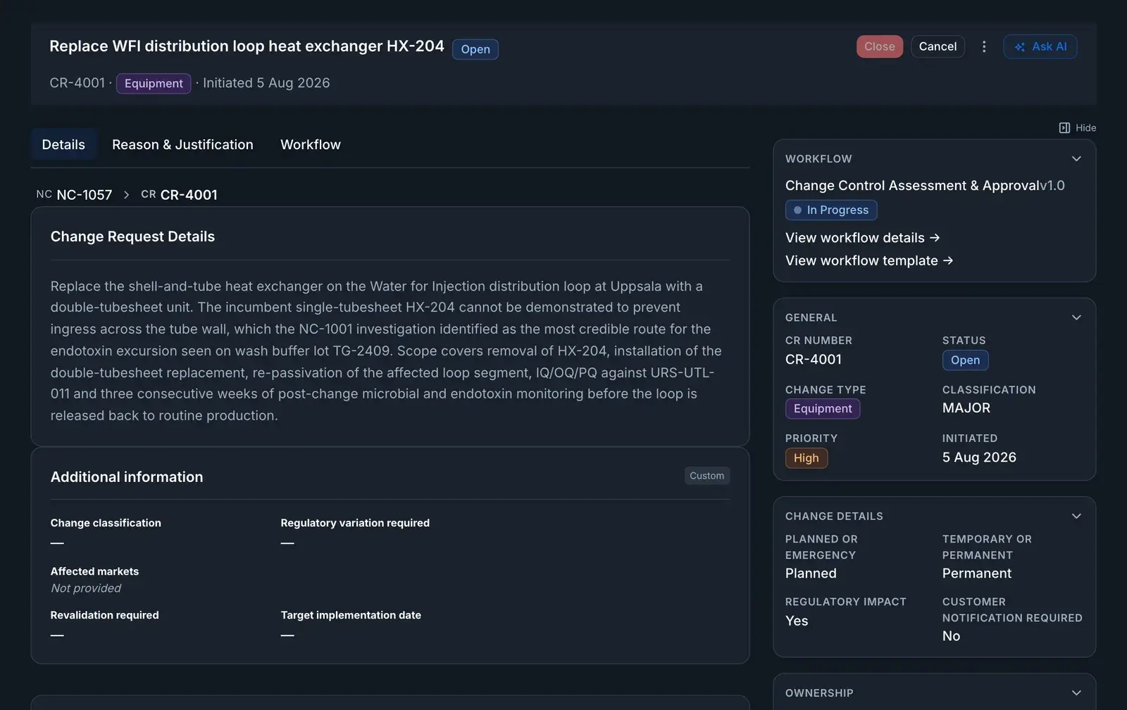The width and height of the screenshot is (1127, 710).
Task: Open the Workflow tab
Action: tap(311, 144)
